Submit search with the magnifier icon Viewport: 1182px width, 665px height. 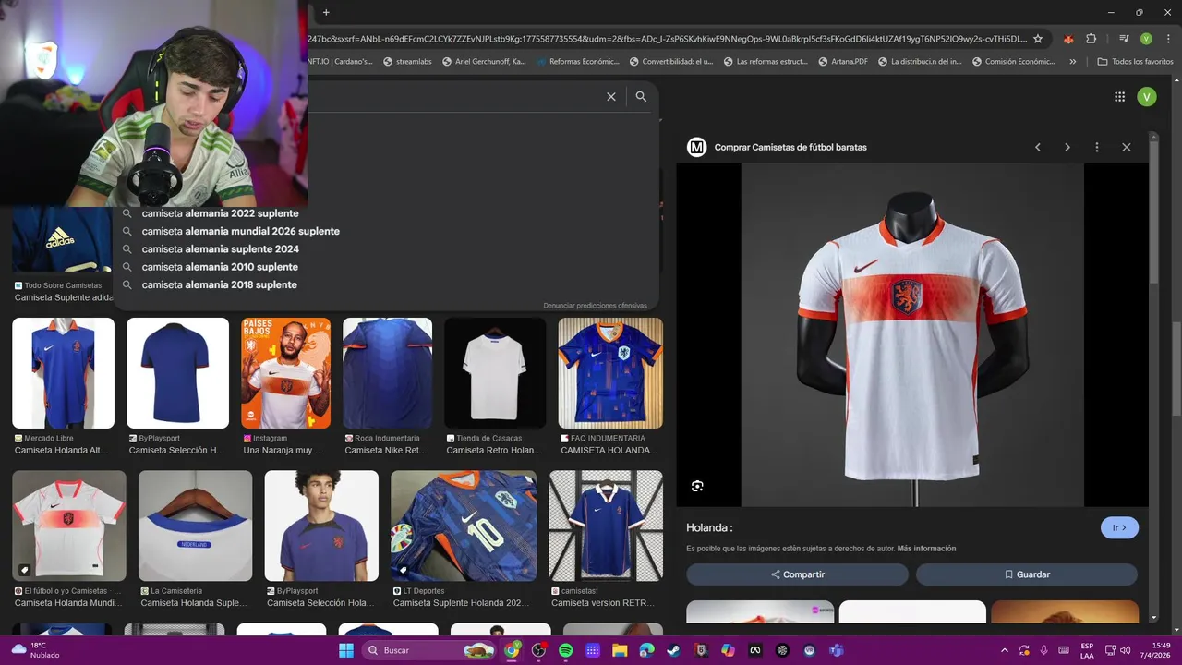point(641,96)
